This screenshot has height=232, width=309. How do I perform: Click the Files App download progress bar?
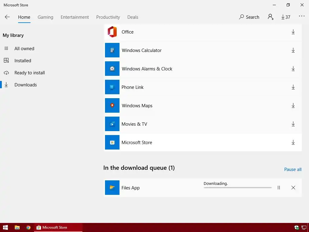[238, 188]
